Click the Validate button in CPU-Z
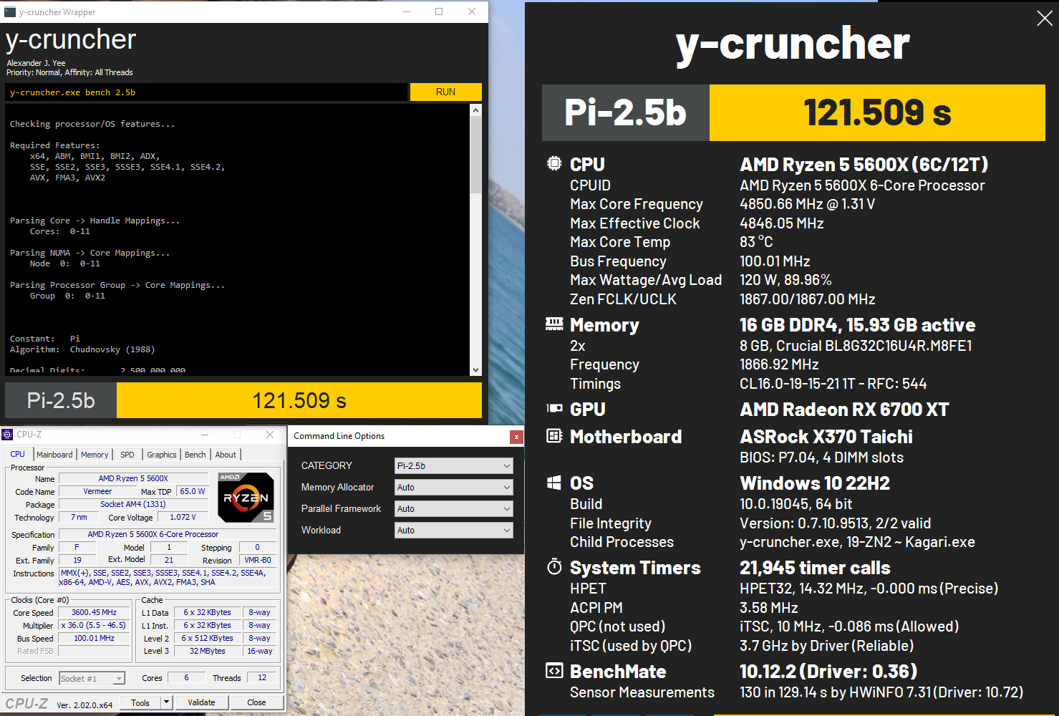This screenshot has height=716, width=1059. point(201,702)
